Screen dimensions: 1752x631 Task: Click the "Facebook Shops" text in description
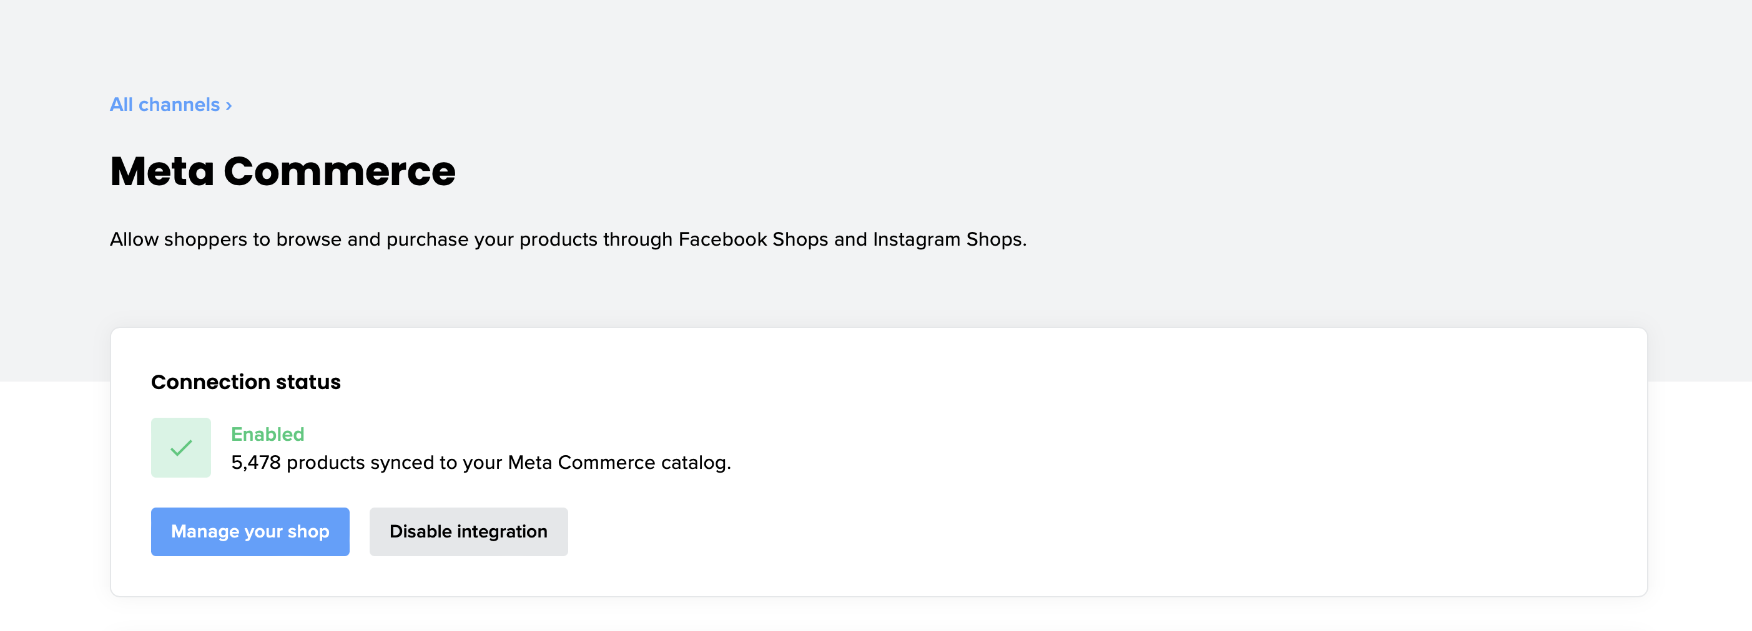753,239
